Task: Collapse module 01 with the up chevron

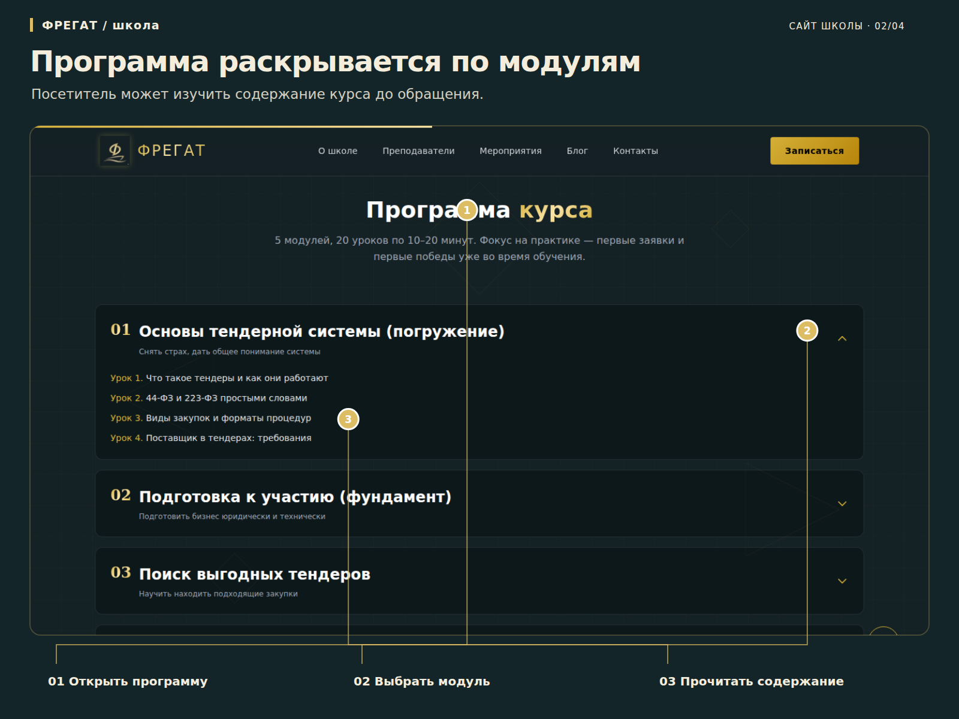Action: click(842, 339)
